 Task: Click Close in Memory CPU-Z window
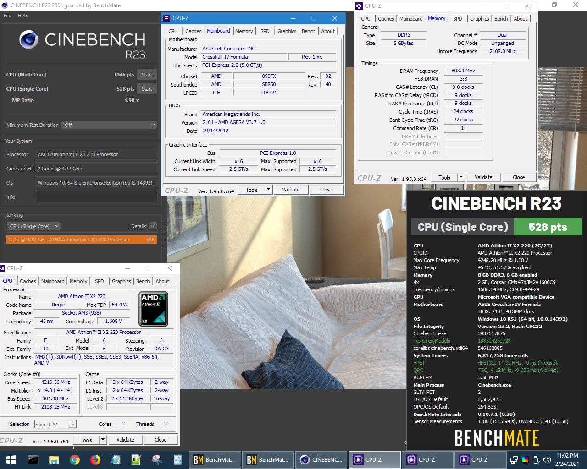519,177
